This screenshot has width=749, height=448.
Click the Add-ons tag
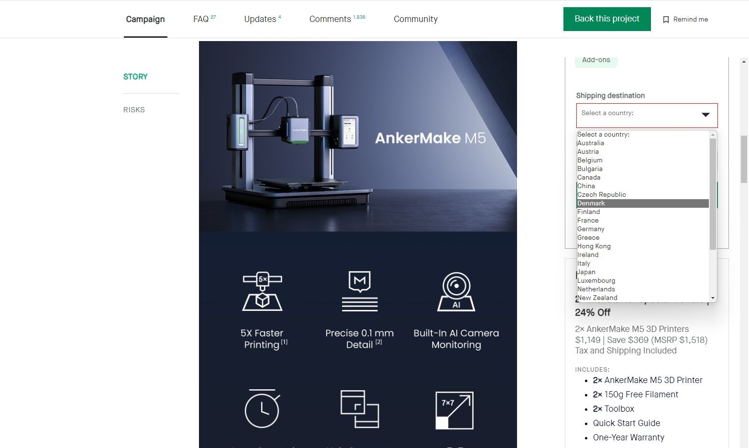596,60
